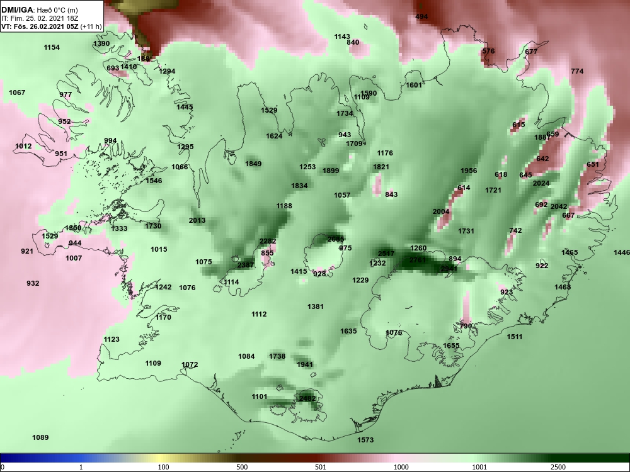Select the 1956 map value
The image size is (630, 472).
(x=469, y=171)
